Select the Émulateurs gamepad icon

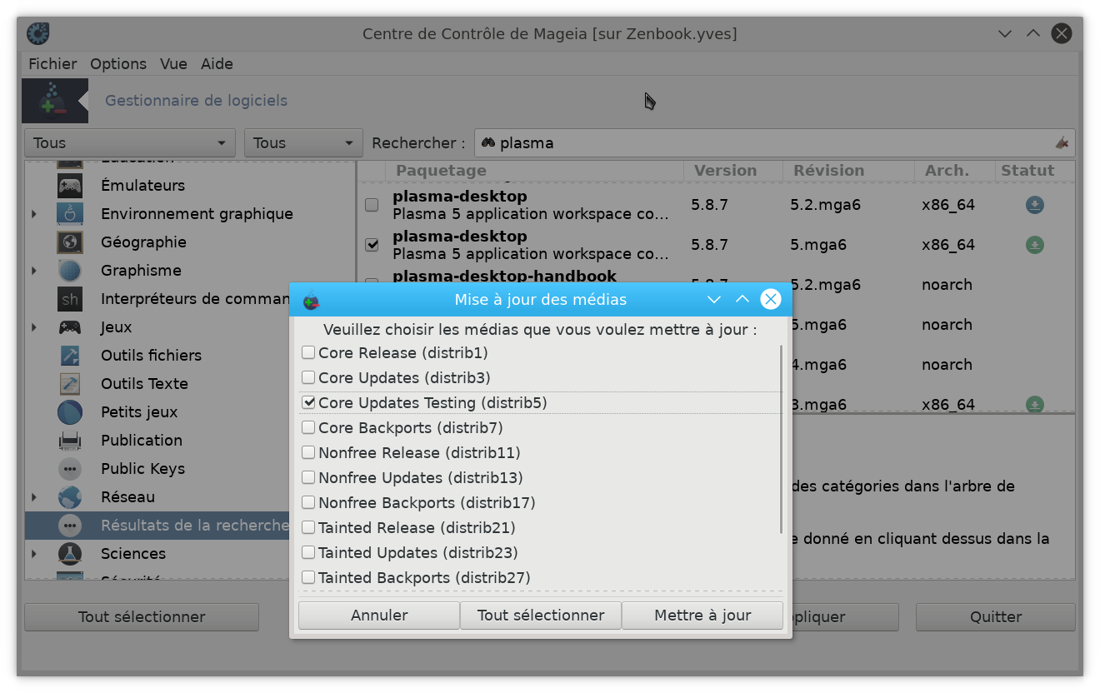[x=70, y=185]
